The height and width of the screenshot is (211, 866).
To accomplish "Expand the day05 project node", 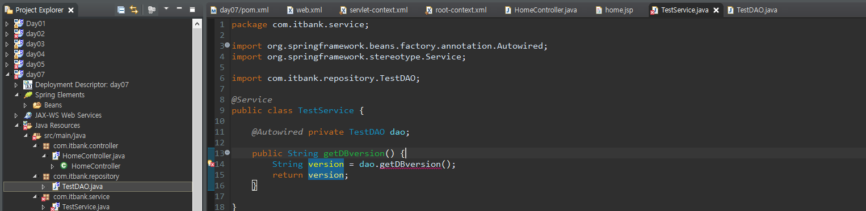I will coord(7,64).
